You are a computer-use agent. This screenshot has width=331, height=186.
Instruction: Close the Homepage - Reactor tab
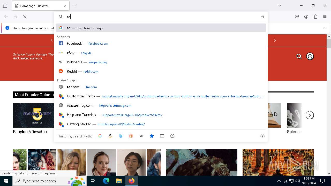(x=65, y=6)
